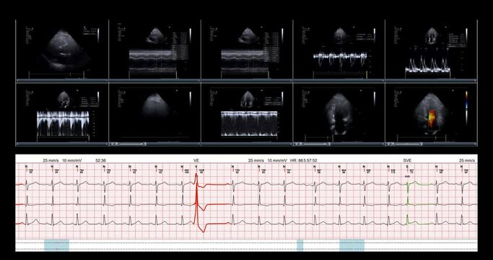The height and width of the screenshot is (260, 493).
Task: Click the 10 mm/mV label beside 52:36
Action: pos(72,160)
